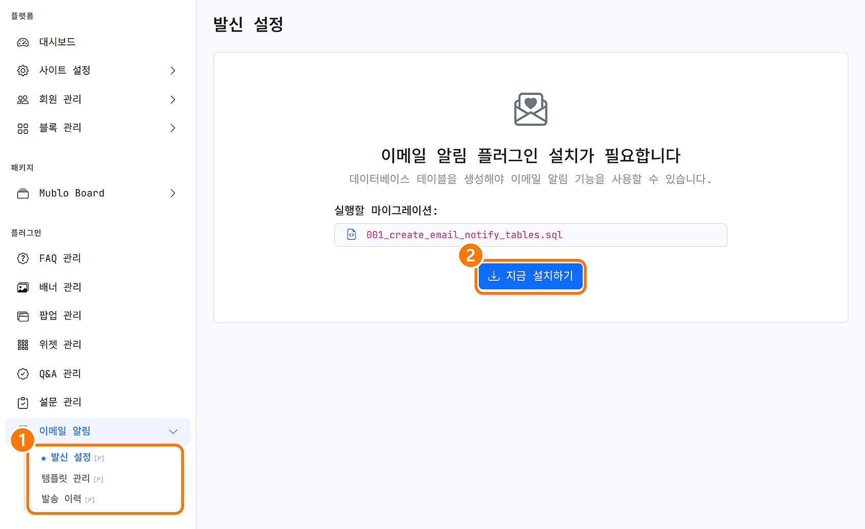
Task: Go to 템플릿 관리 submenu link
Action: tap(66, 478)
